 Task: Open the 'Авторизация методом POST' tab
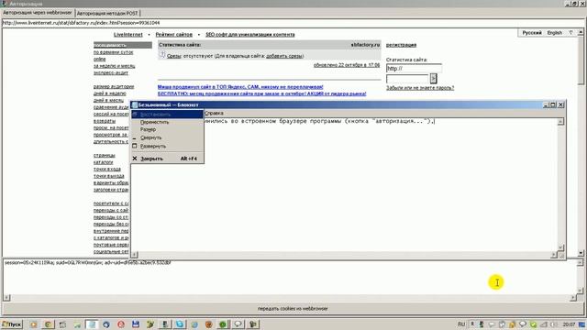point(107,13)
